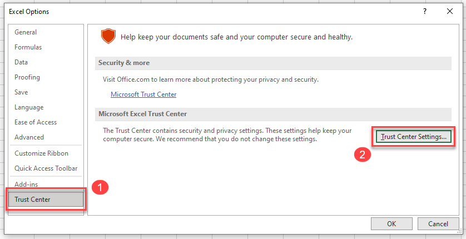Image resolution: width=466 pixels, height=239 pixels.
Task: Close the Excel Options dialog
Action: click(449, 11)
